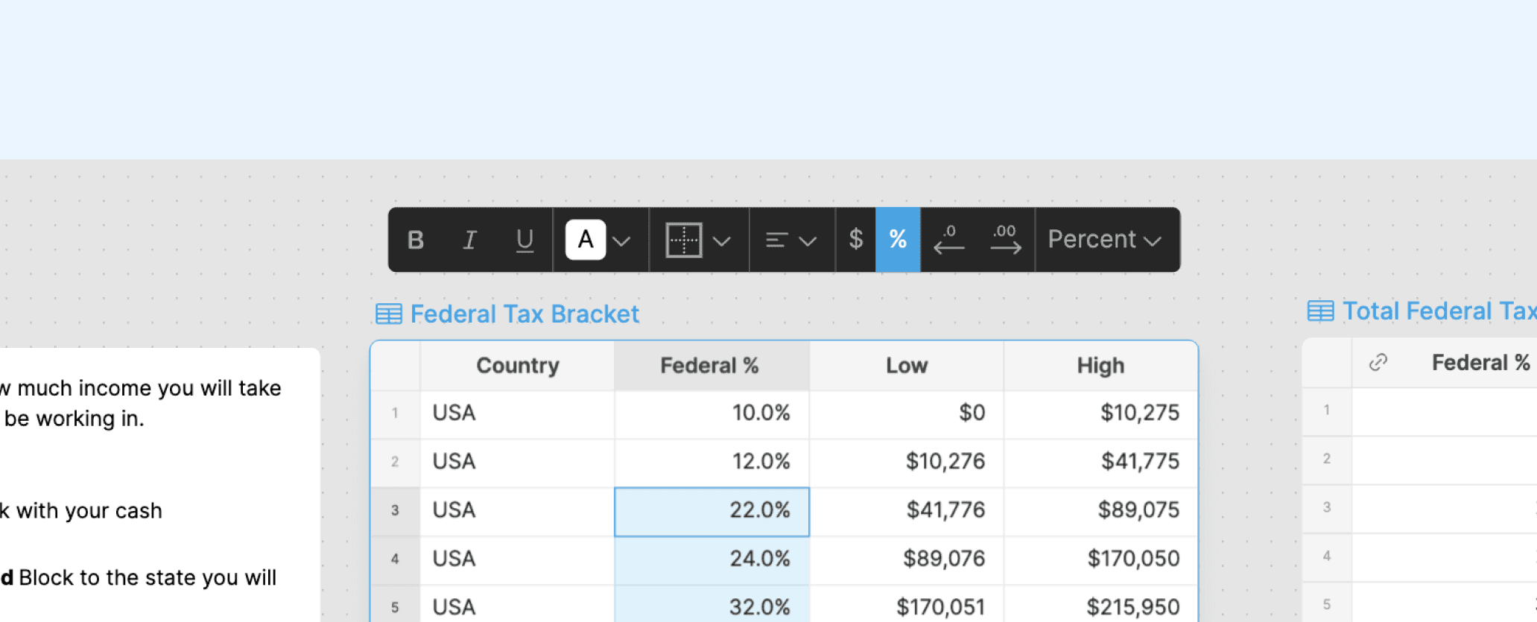Open the Percent number format dropdown
The width and height of the screenshot is (1537, 622).
click(1105, 239)
